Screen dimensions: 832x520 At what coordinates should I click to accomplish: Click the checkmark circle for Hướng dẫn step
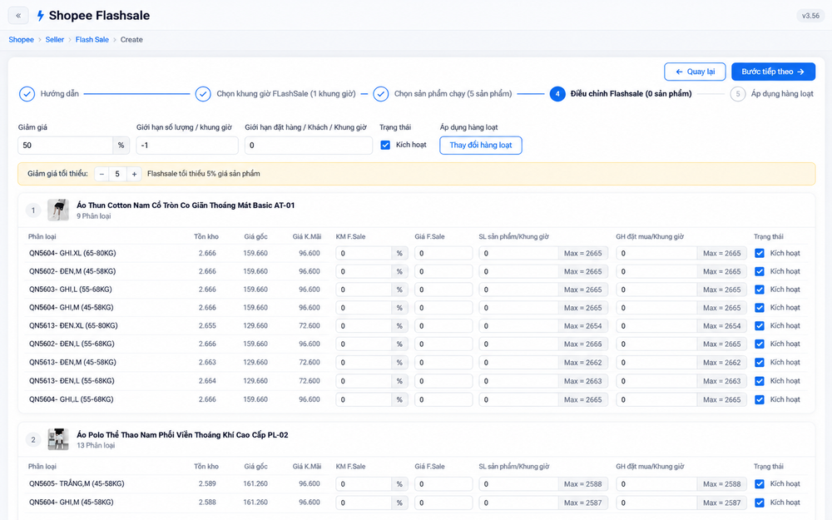(27, 94)
